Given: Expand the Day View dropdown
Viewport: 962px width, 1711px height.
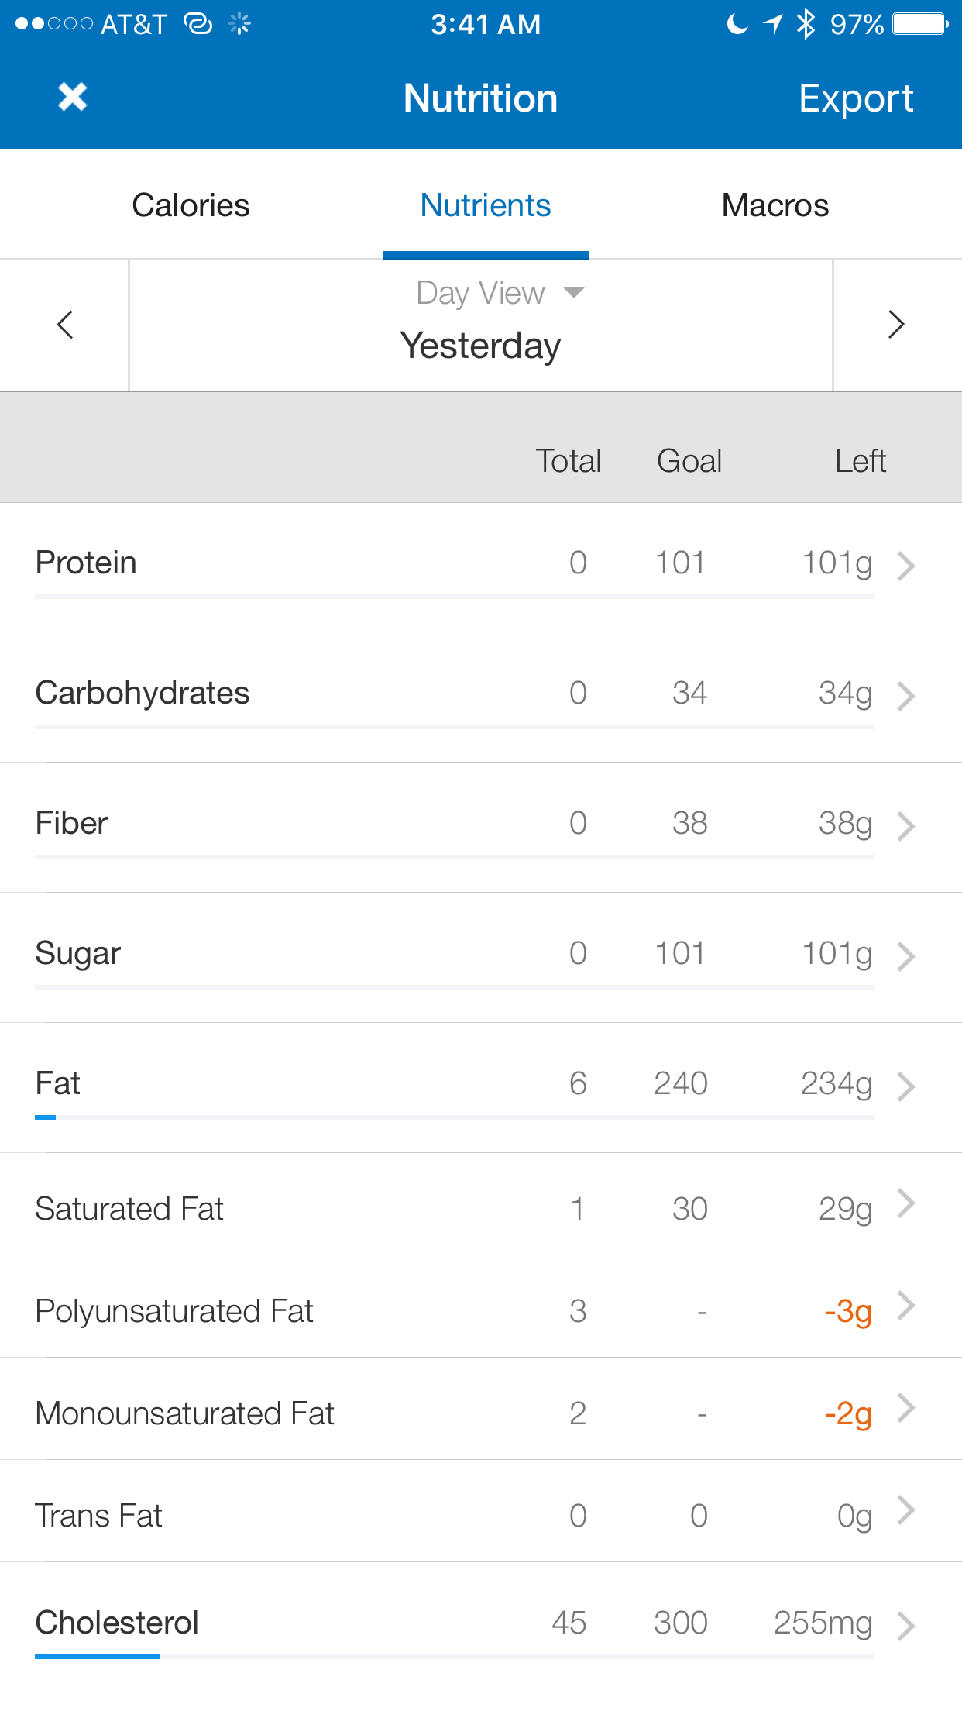Looking at the screenshot, I should point(500,293).
